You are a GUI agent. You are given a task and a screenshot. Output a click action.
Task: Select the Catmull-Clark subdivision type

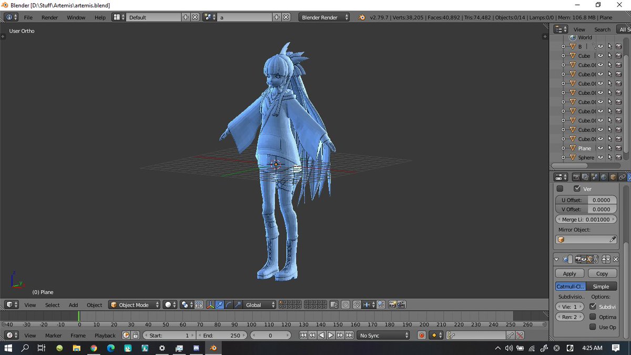click(x=571, y=287)
